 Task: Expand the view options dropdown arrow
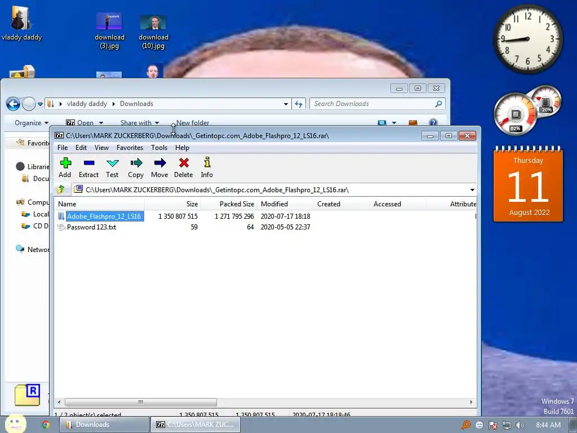point(394,122)
